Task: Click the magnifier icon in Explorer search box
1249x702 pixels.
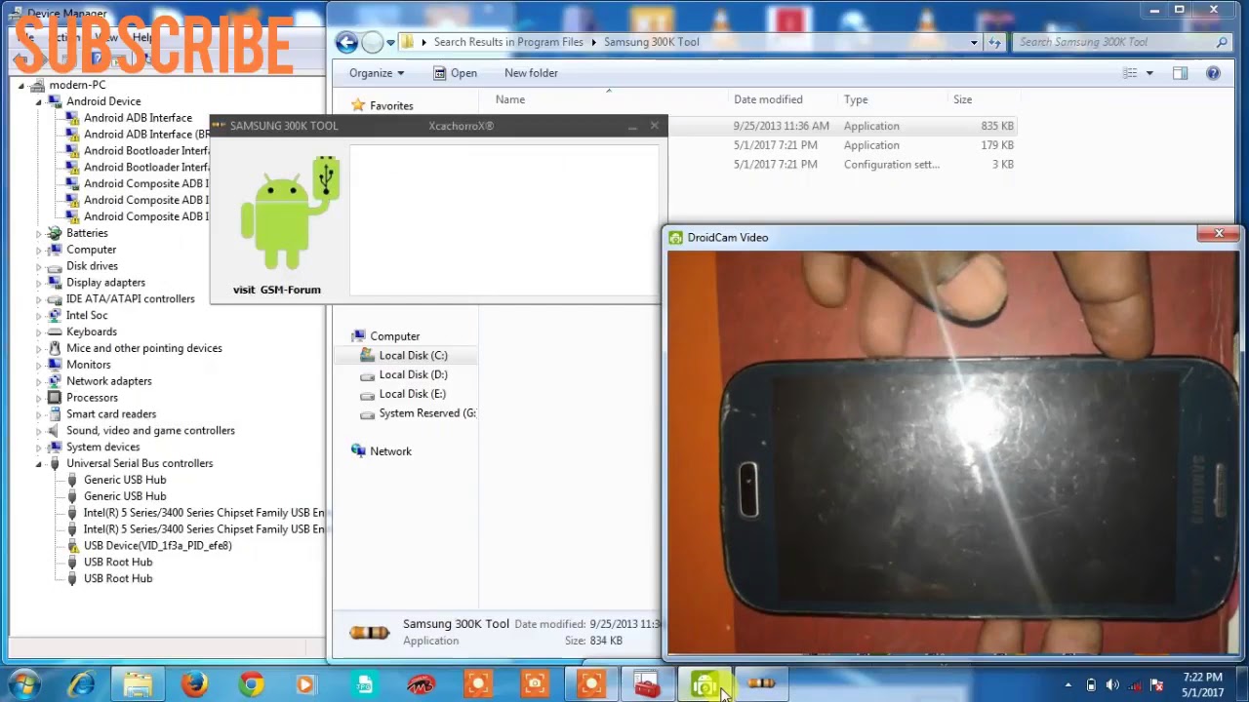Action: coord(1221,42)
